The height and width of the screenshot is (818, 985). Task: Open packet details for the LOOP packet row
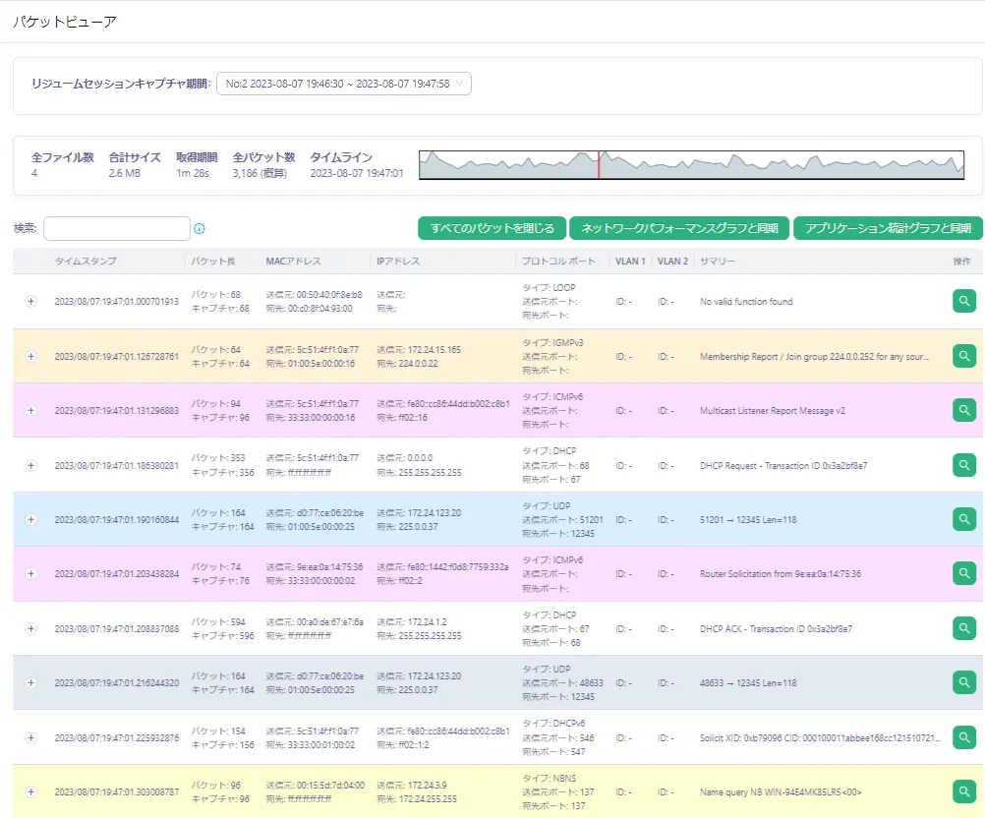(963, 301)
